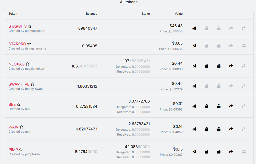Toggle favorite star next to NEOXAG
The height and width of the screenshot is (164, 256).
click(27, 64)
